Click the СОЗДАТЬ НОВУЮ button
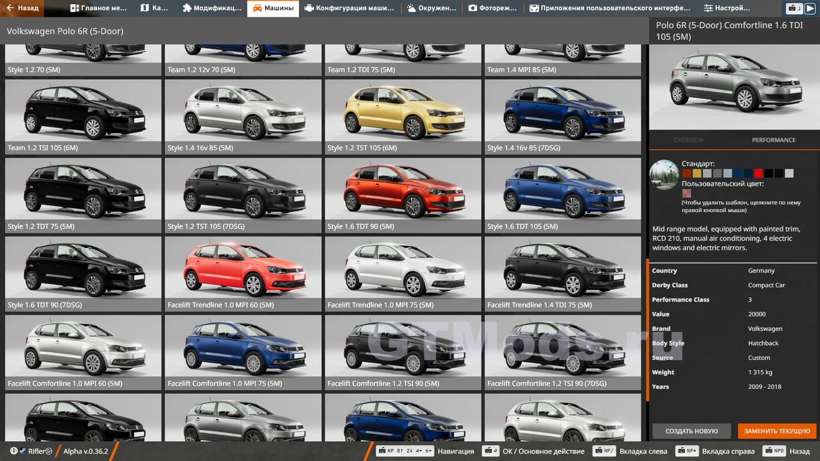Screen dimensions: 820x461 692,431
